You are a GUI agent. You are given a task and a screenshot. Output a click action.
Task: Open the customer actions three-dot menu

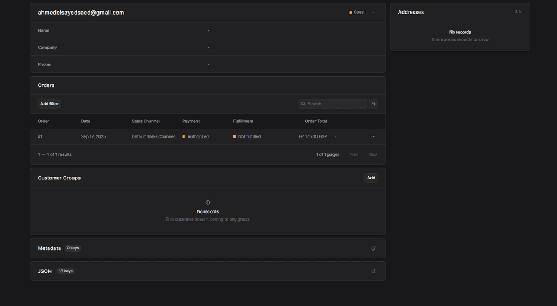point(373,13)
